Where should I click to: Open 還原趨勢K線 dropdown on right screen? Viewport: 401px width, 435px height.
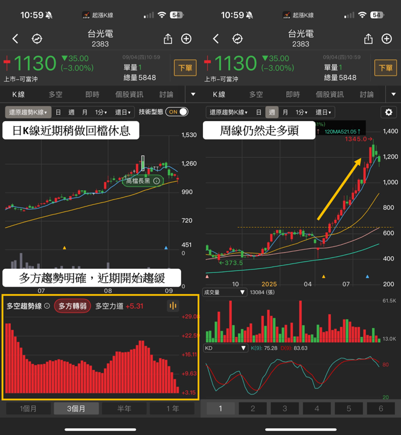coord(228,112)
